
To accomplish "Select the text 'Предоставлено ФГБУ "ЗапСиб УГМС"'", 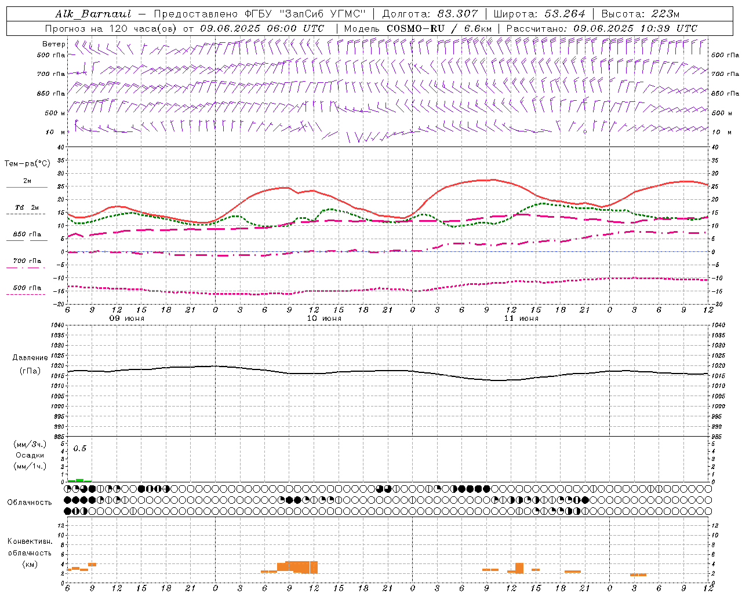I will pyautogui.click(x=260, y=14).
